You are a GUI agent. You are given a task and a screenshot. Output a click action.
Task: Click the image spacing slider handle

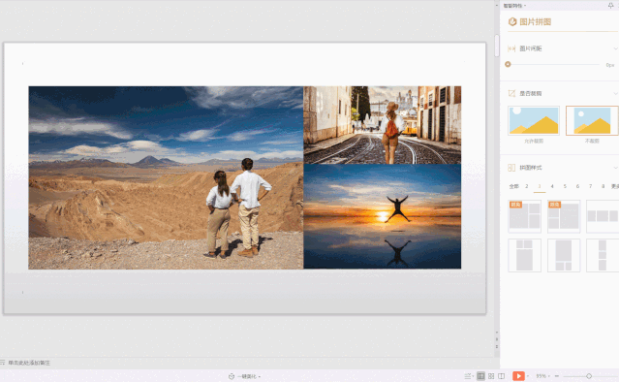pyautogui.click(x=508, y=64)
